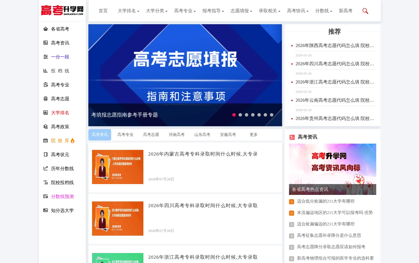Click the 高考升学网 site logo
419x263 pixels.
pyautogui.click(x=62, y=10)
